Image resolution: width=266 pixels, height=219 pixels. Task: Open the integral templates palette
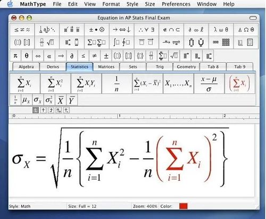click(x=122, y=42)
